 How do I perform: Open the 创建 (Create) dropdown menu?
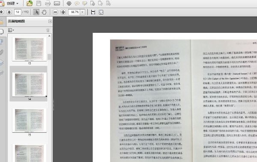coord(12,3)
